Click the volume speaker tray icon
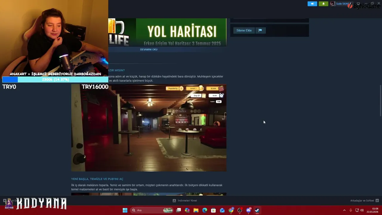Screen dimensions: 382x215 point(362,210)
